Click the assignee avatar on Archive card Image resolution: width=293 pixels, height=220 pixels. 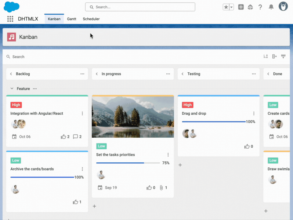click(15, 189)
